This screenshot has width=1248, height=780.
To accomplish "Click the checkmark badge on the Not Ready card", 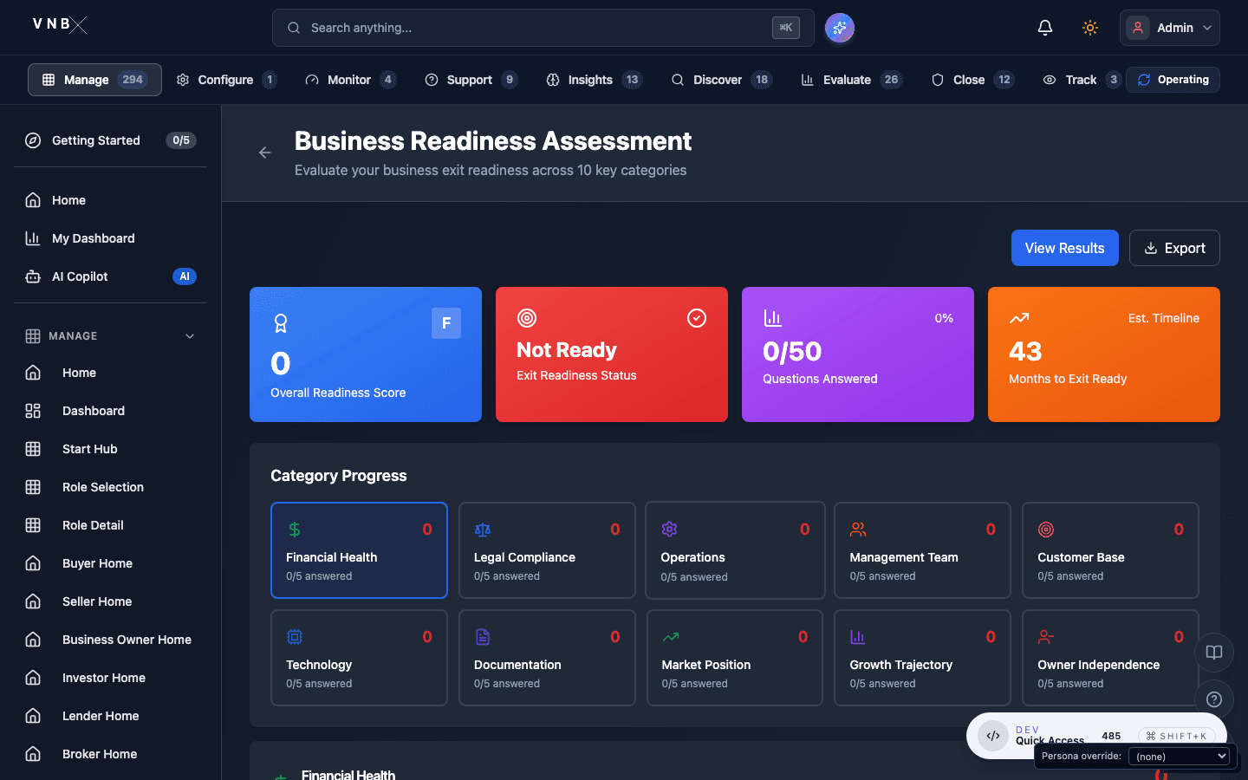I will coord(697,318).
